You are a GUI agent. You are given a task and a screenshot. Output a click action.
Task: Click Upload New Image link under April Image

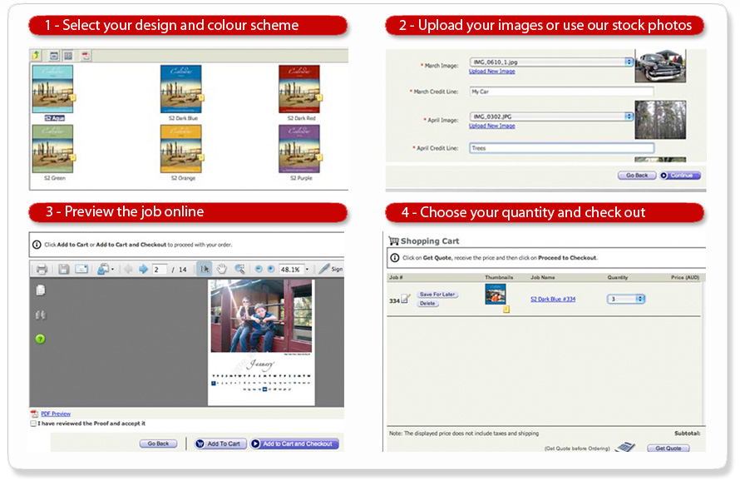(x=491, y=126)
